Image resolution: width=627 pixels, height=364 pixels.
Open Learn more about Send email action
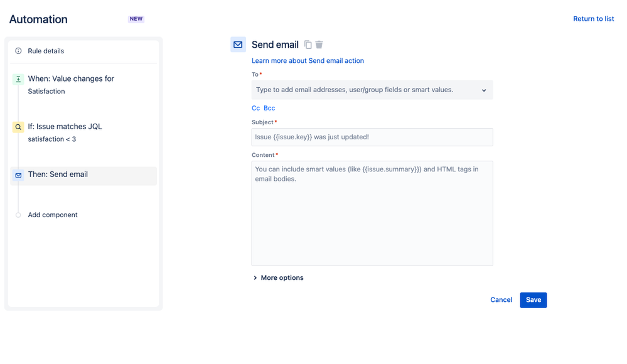coord(308,61)
